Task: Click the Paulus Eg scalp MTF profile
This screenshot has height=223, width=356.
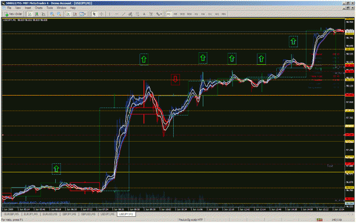Action: [190, 220]
